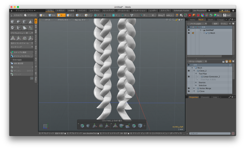
Task: Toggle second orange view mode icon in operations panel
Action: tap(230, 61)
